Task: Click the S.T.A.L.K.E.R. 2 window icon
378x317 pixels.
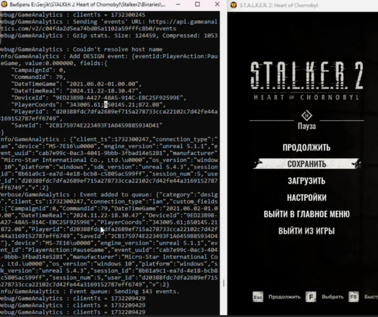Action: coord(233,5)
